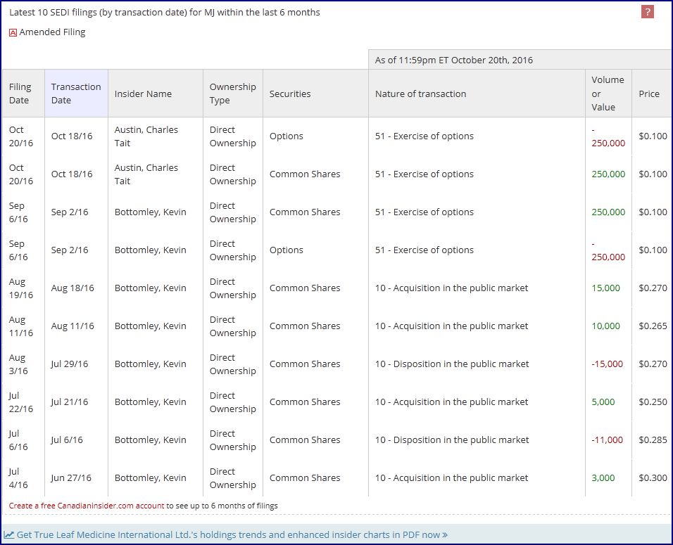Image resolution: width=673 pixels, height=545 pixels.
Task: Click the Nature of transaction column header
Action: (420, 94)
